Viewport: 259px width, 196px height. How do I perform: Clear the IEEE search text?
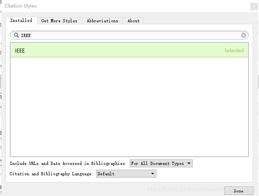tap(243, 35)
